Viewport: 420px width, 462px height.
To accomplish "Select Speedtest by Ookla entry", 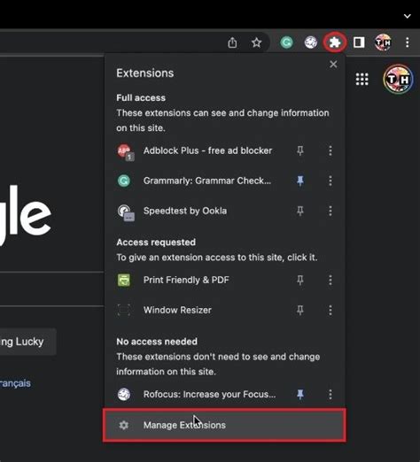I will click(185, 211).
